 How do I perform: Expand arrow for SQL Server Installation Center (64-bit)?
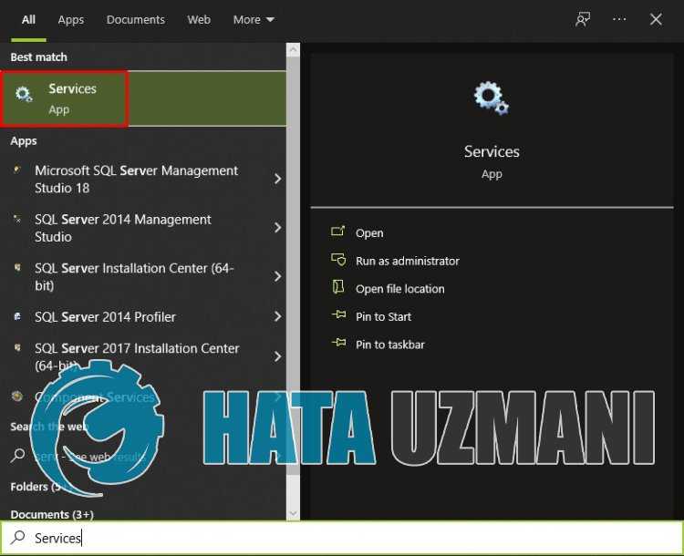coord(277,276)
